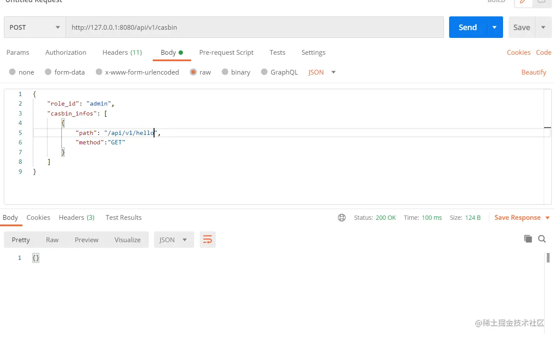The image size is (554, 337).
Task: Select the none body type
Action: (22, 72)
